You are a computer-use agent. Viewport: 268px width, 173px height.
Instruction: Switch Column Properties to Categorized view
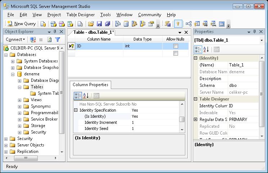[78, 96]
